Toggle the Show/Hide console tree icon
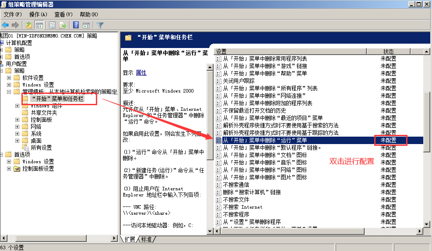The image size is (432, 251). [x=39, y=25]
